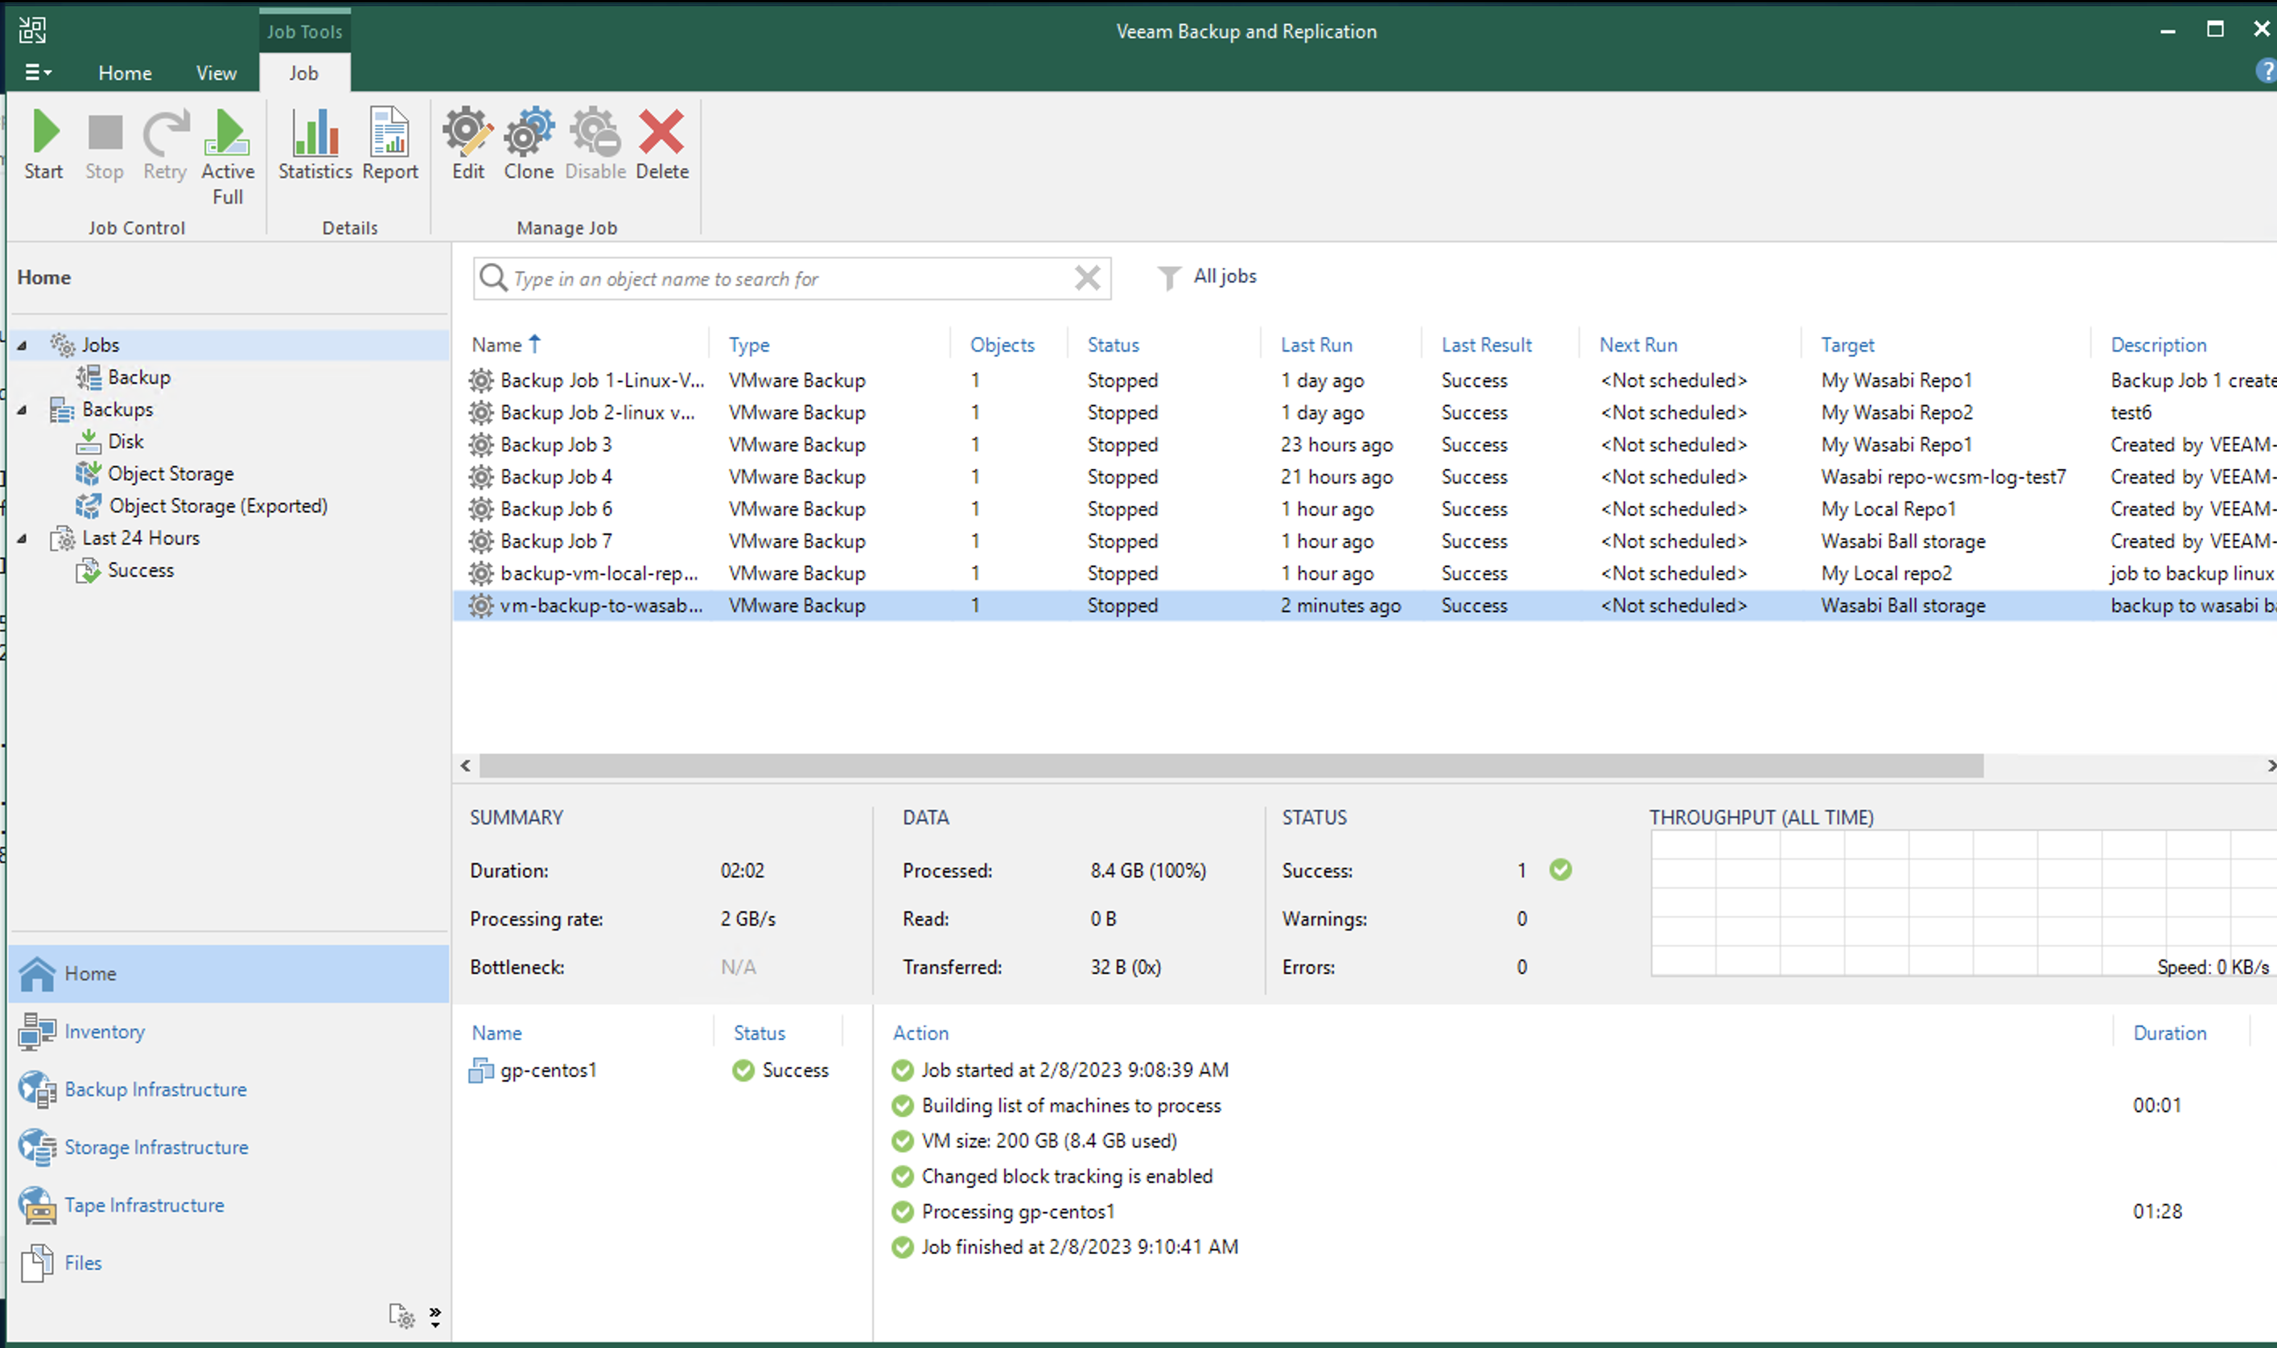The image size is (2277, 1348).
Task: Open the Backup Infrastructure view icon
Action: [37, 1089]
